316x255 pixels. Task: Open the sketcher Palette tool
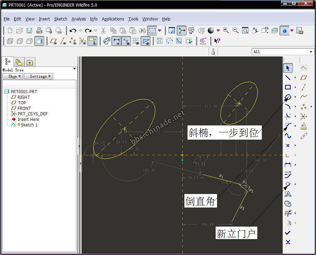tap(288, 203)
